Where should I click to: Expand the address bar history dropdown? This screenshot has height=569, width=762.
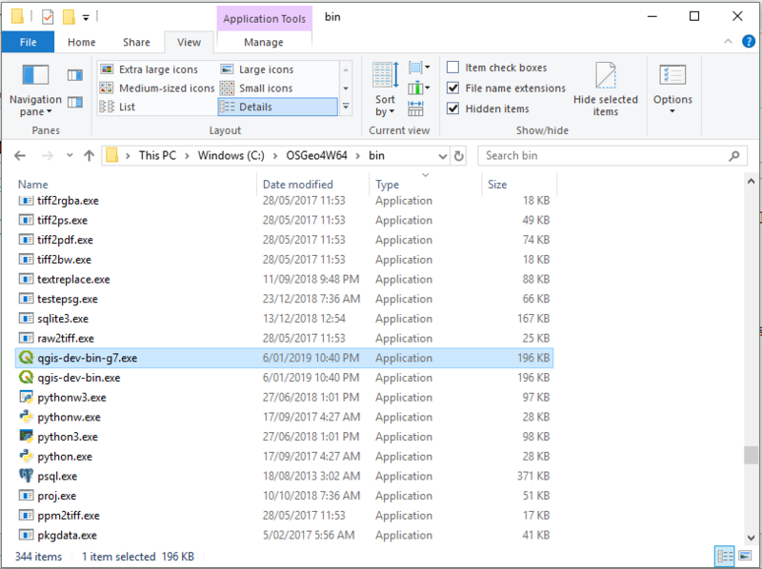tap(441, 156)
